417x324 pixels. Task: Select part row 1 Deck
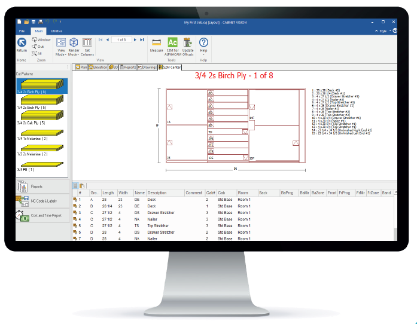click(233, 200)
